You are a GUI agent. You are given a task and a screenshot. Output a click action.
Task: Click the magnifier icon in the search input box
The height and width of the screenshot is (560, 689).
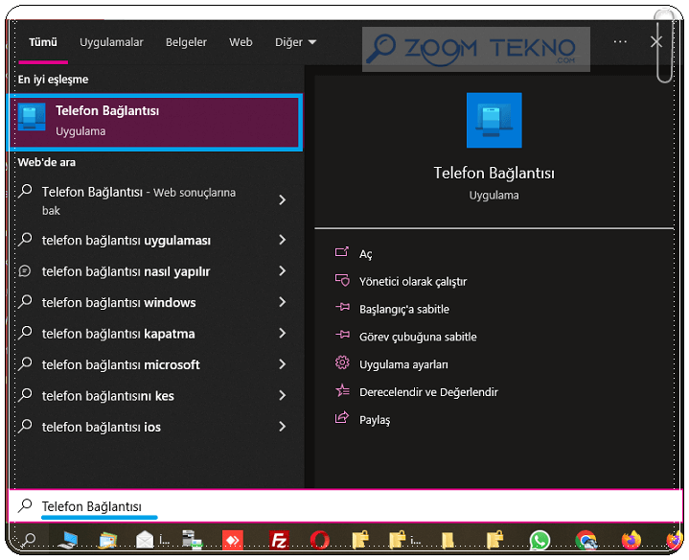tap(25, 505)
